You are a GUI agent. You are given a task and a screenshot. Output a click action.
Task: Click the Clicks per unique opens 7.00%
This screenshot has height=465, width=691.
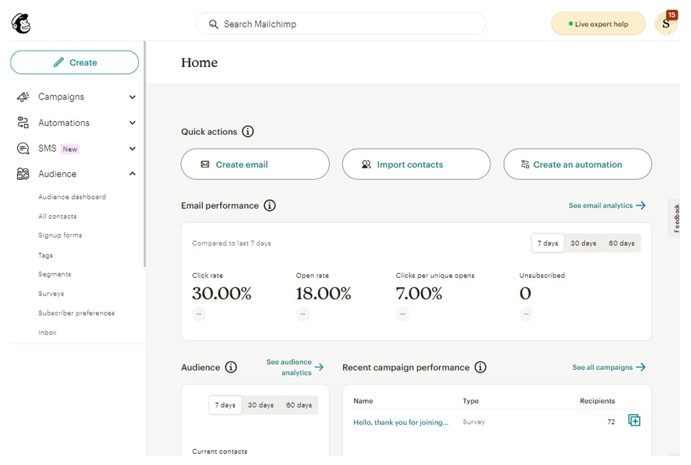[418, 294]
